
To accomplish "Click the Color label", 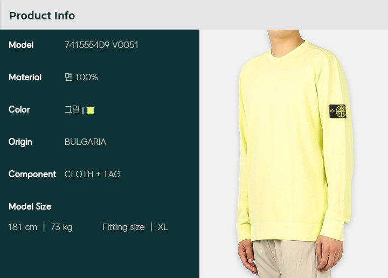I will [19, 109].
